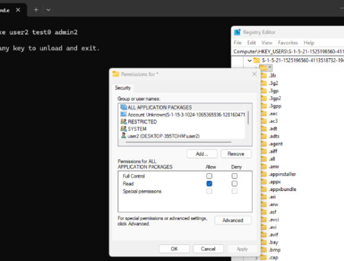Screen dimensions: 344x261
Task: Click the user2 account icon
Action: click(123, 136)
